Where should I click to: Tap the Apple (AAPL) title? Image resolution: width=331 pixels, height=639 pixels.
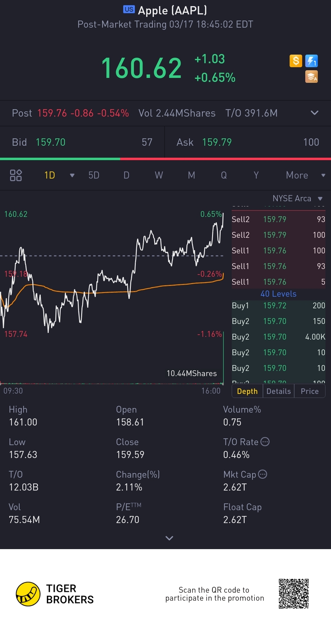173,10
